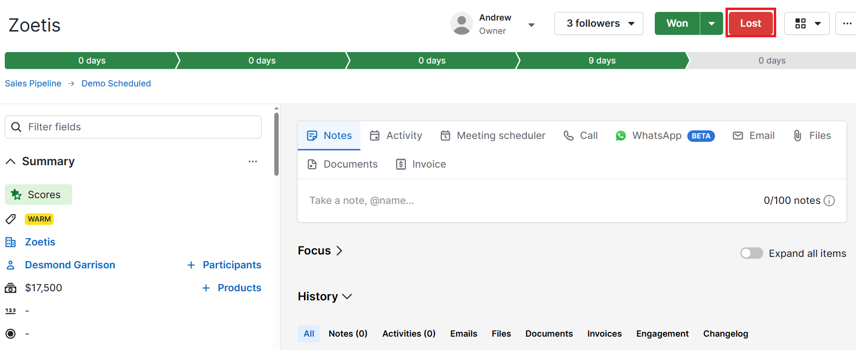Click the plus icon next to Products

pos(206,288)
